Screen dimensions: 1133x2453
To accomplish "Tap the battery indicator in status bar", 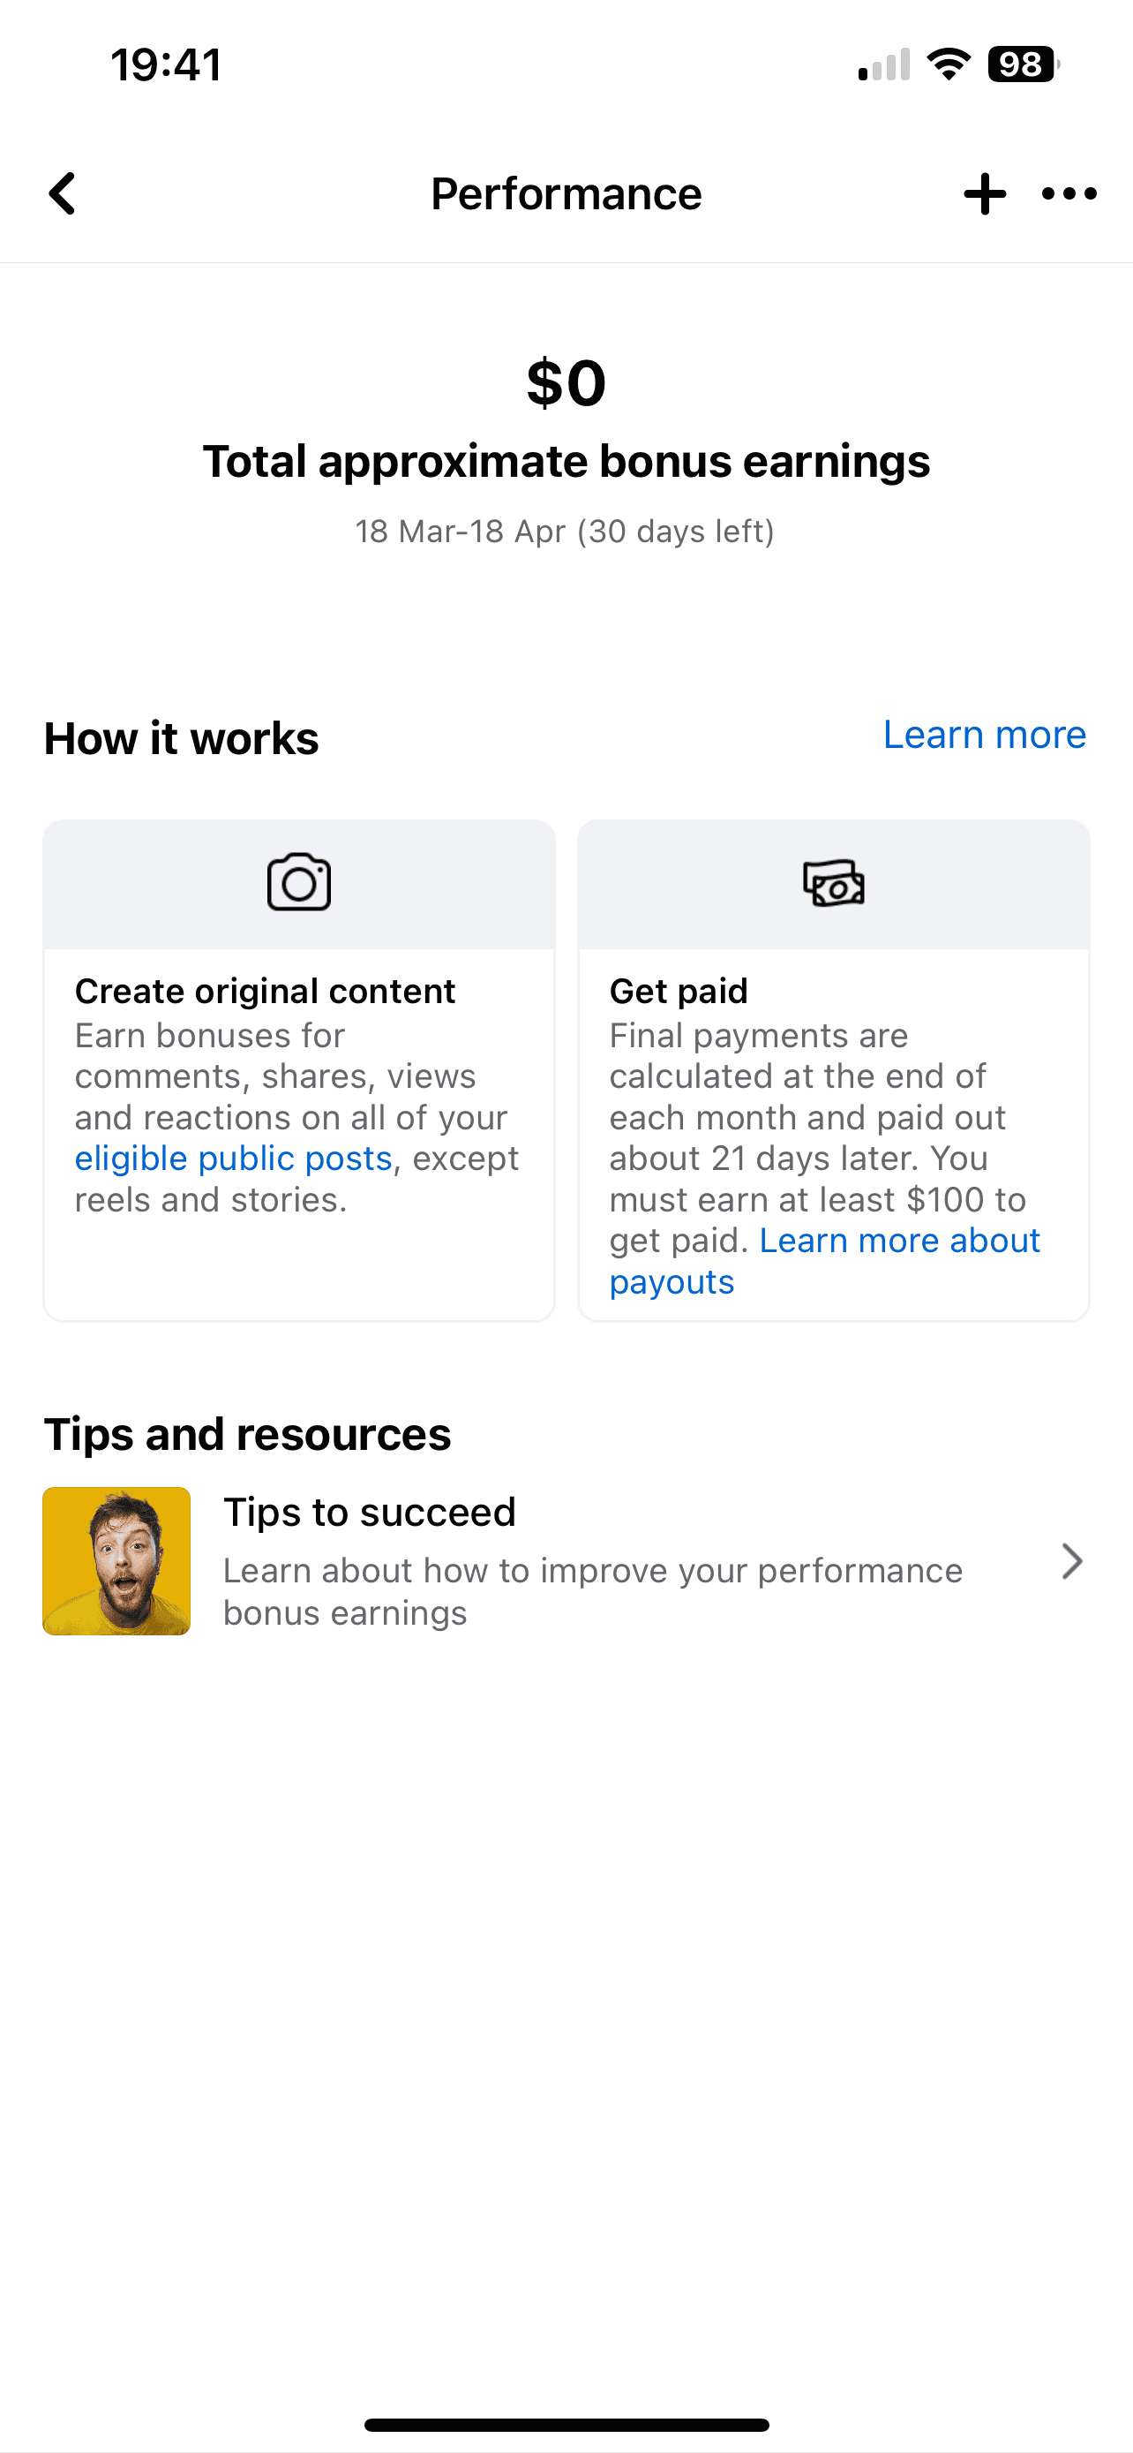I will pos(1024,64).
